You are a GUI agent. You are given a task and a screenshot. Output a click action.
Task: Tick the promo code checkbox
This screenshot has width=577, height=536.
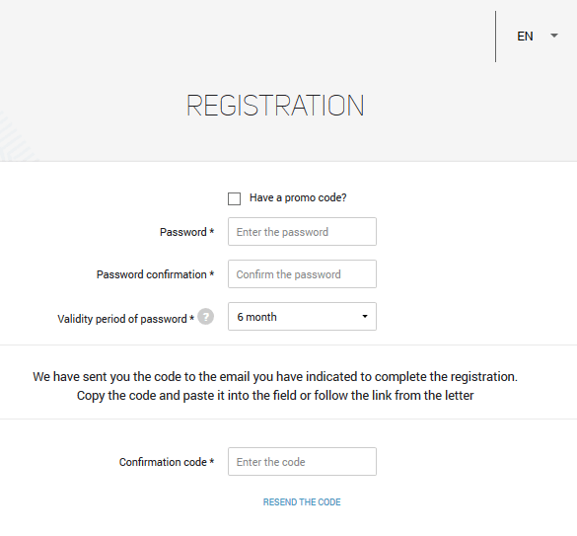click(x=234, y=198)
